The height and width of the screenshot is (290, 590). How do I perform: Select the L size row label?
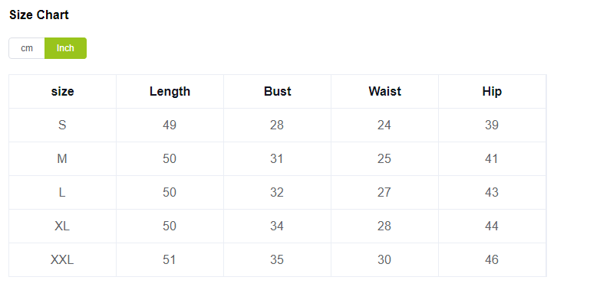pyautogui.click(x=62, y=193)
